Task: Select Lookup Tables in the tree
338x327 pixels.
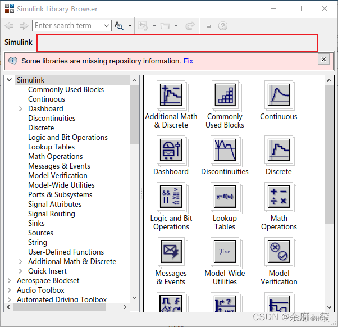Action: [x=51, y=147]
